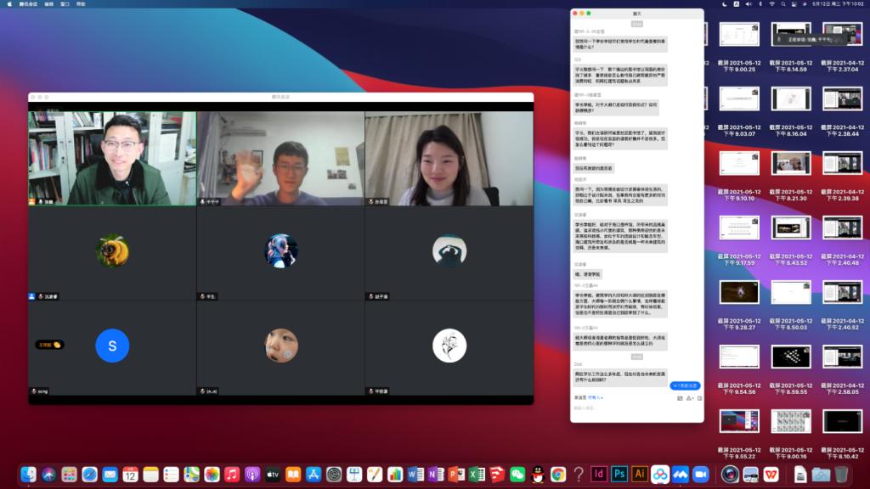Open the 帮助 menu in the menu bar
This screenshot has width=870, height=489.
click(81, 4)
